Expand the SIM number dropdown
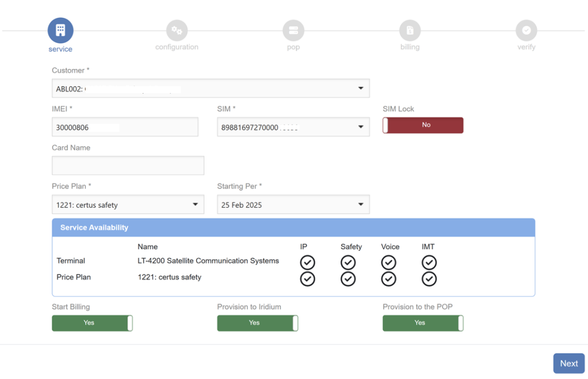588x379 pixels. 293,127
